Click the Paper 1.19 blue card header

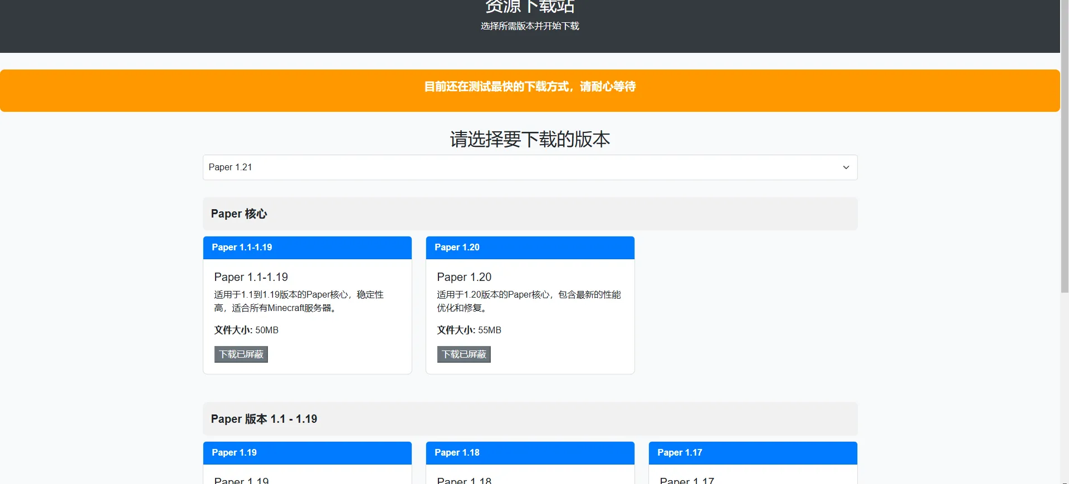307,453
